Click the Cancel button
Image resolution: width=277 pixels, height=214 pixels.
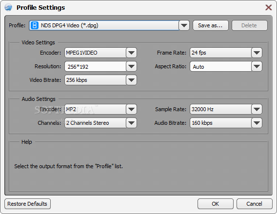pos(255,204)
